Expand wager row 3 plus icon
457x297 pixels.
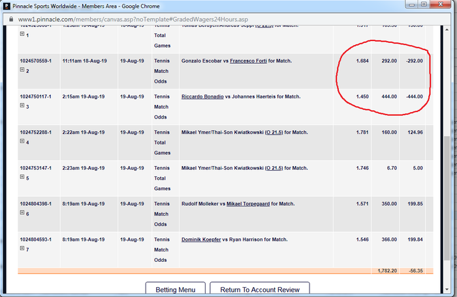pos(22,106)
